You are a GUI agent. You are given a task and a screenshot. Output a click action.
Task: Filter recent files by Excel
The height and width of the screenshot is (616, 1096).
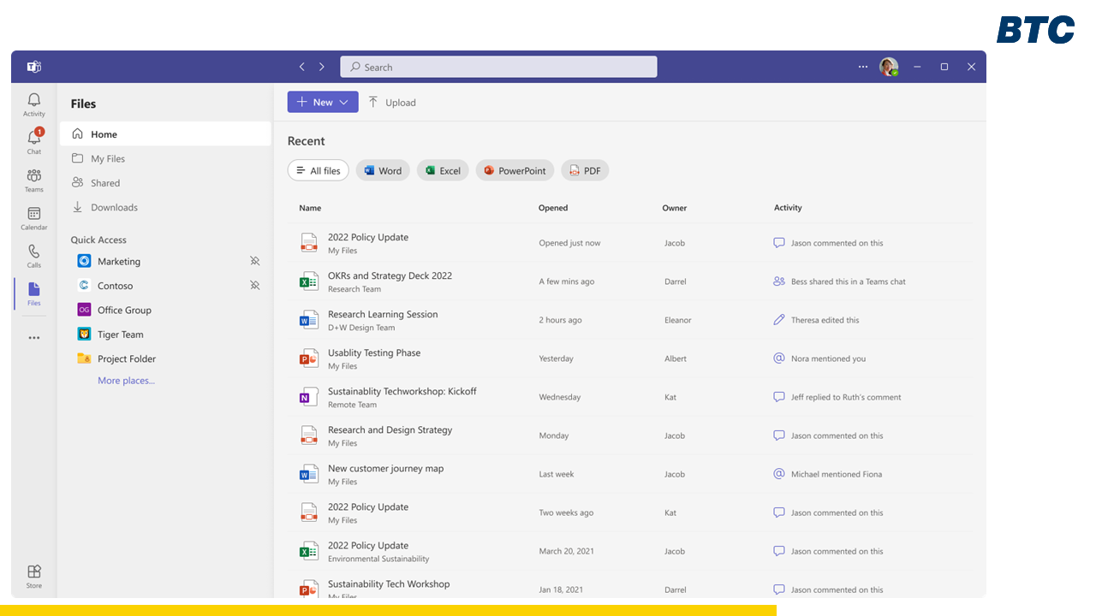[x=443, y=170]
